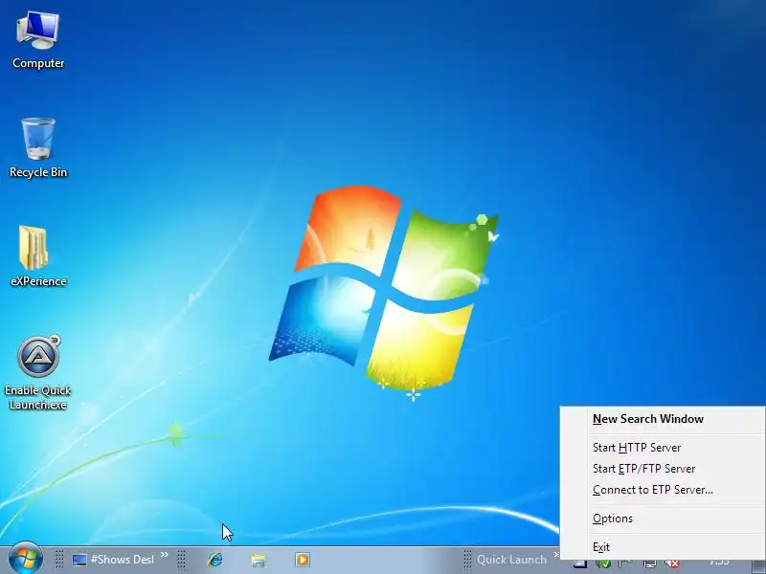This screenshot has width=766, height=574.
Task: Select the Recycle Bin desktop icon
Action: pyautogui.click(x=38, y=139)
